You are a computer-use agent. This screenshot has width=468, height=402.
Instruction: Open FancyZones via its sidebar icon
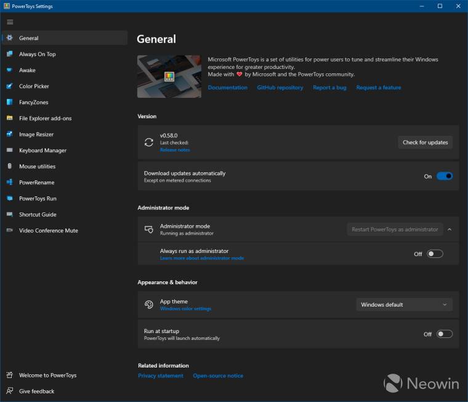pos(9,102)
